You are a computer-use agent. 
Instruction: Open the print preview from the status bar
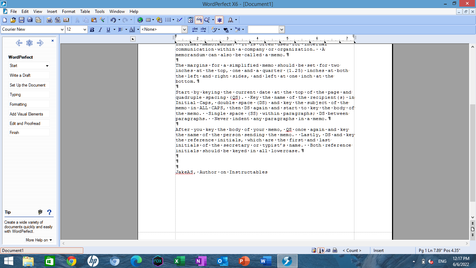pos(334,250)
